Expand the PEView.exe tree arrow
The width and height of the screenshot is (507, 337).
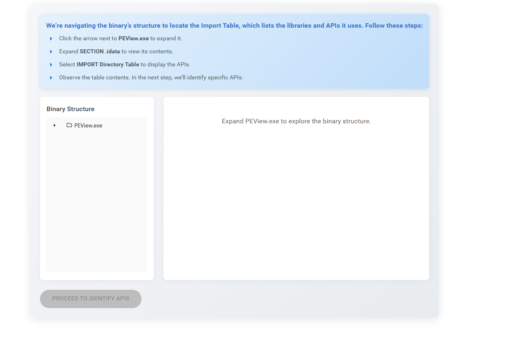[55, 125]
